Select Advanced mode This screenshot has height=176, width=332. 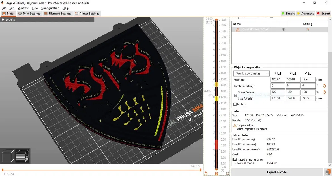pyautogui.click(x=305, y=13)
